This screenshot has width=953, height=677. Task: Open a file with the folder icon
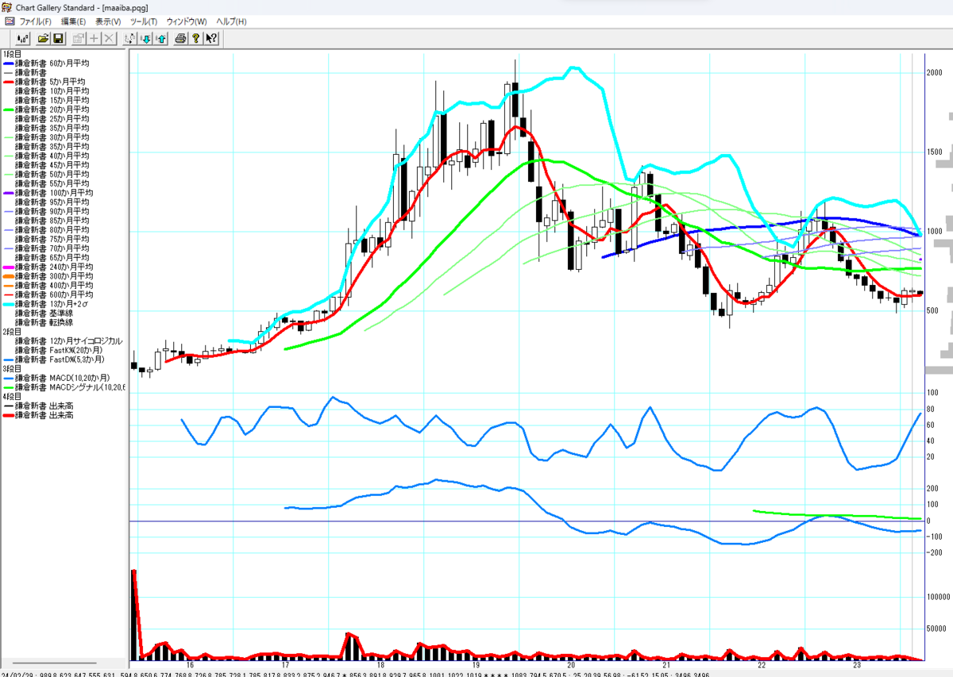pos(43,38)
